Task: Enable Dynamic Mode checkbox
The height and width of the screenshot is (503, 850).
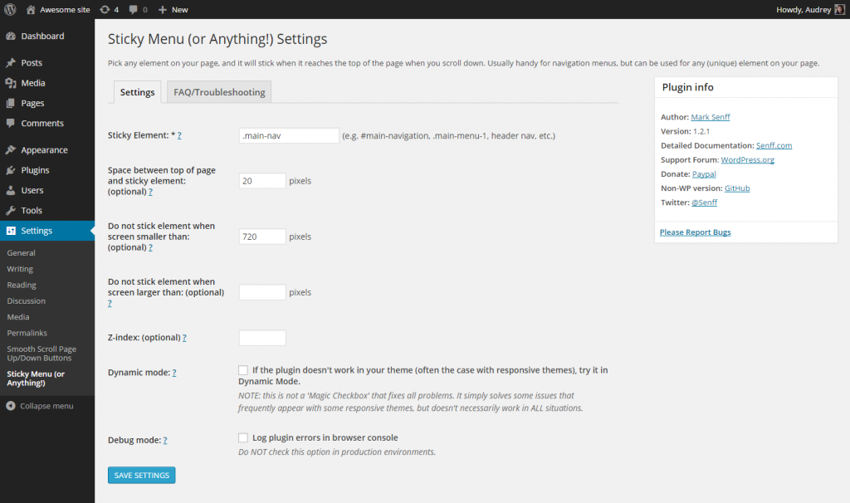Action: pos(243,369)
